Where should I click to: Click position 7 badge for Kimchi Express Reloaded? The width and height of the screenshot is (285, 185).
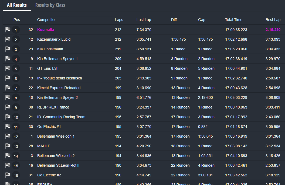pyautogui.click(x=16, y=88)
